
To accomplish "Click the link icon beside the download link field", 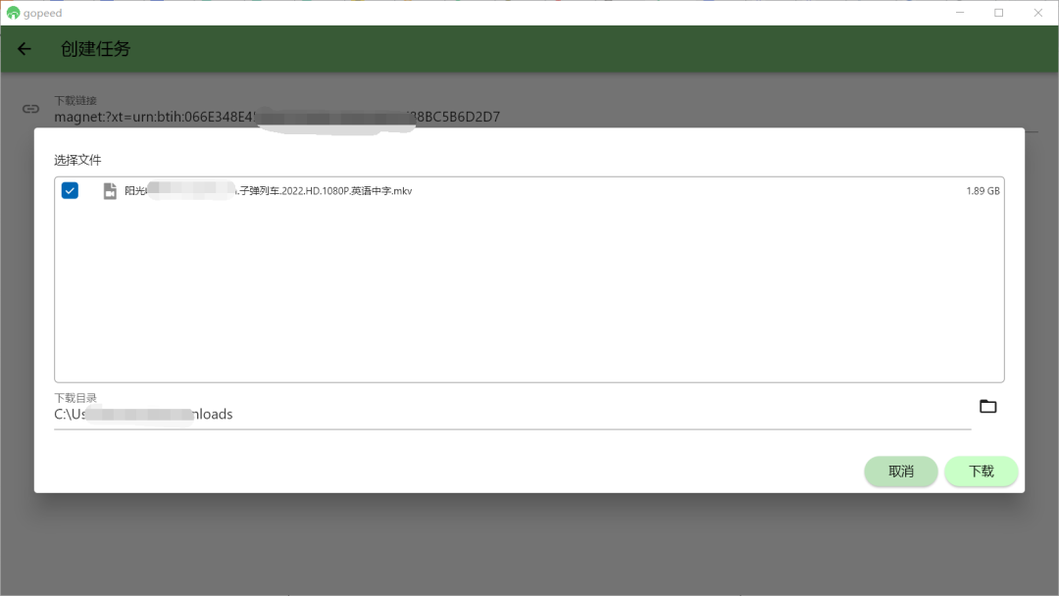I will click(x=30, y=109).
